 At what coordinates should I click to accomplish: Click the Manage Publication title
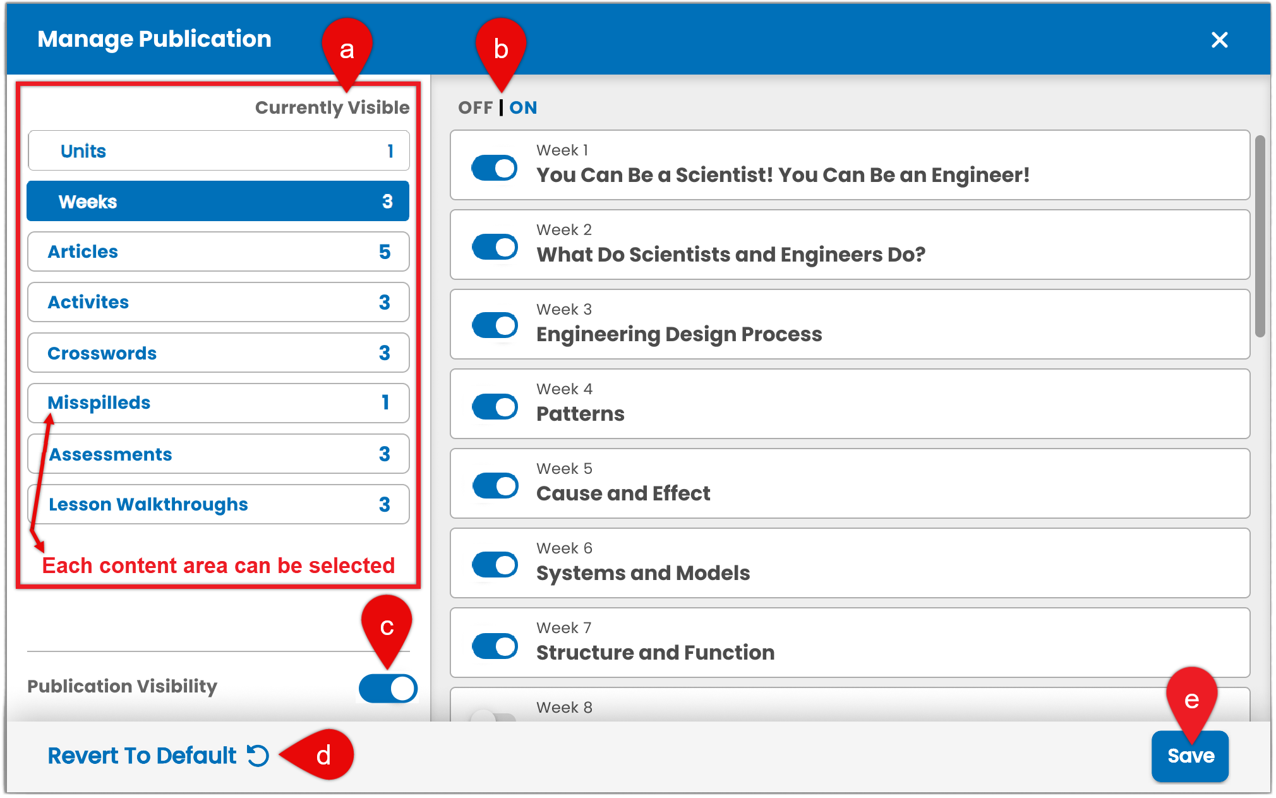coord(154,39)
